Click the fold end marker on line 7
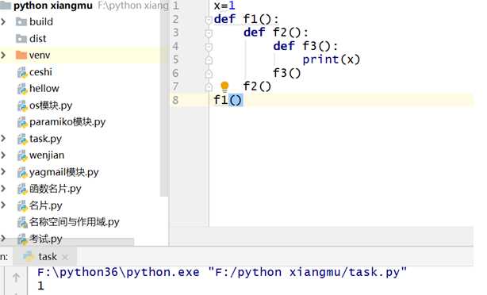Screen dimensions: 487x295 click(x=209, y=86)
